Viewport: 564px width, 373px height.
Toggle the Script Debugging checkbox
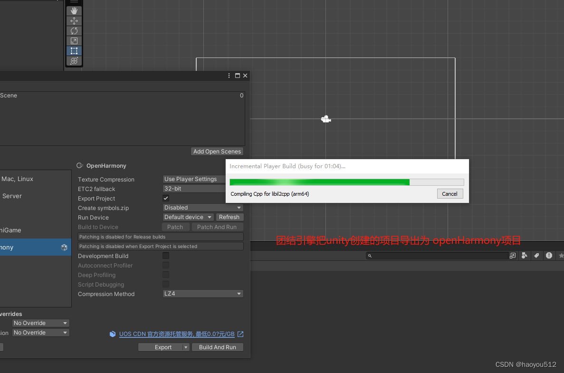pos(165,284)
